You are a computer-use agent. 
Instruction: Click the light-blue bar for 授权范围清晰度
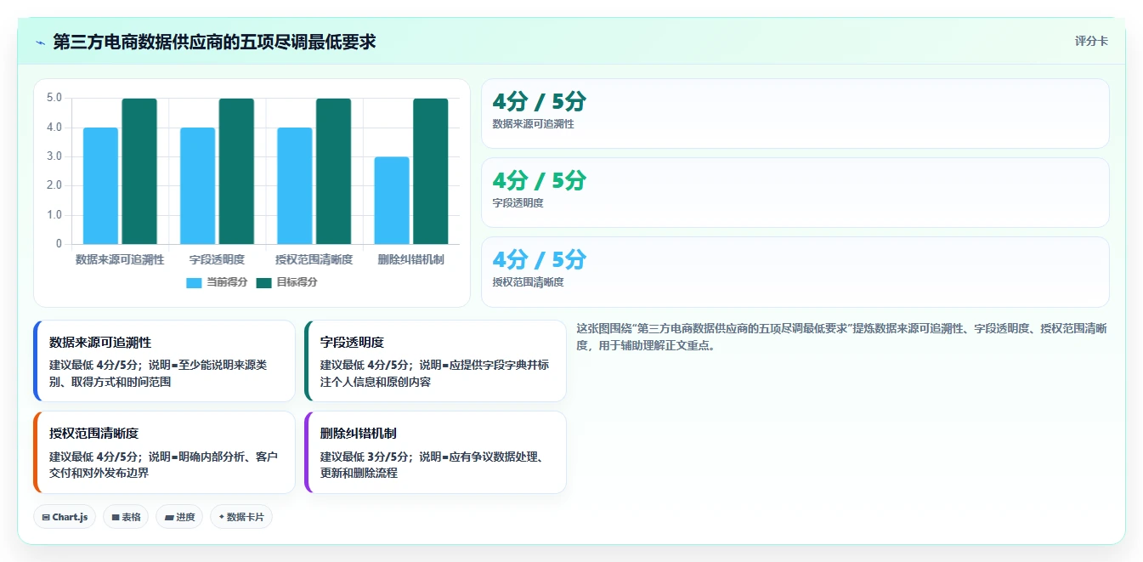[295, 186]
